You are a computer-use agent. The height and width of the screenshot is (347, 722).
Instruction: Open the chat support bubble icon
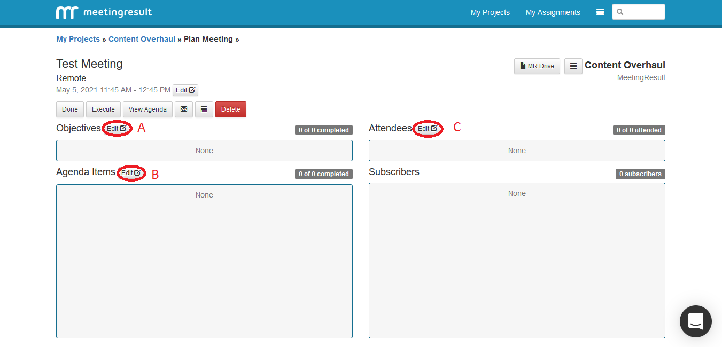(x=695, y=321)
